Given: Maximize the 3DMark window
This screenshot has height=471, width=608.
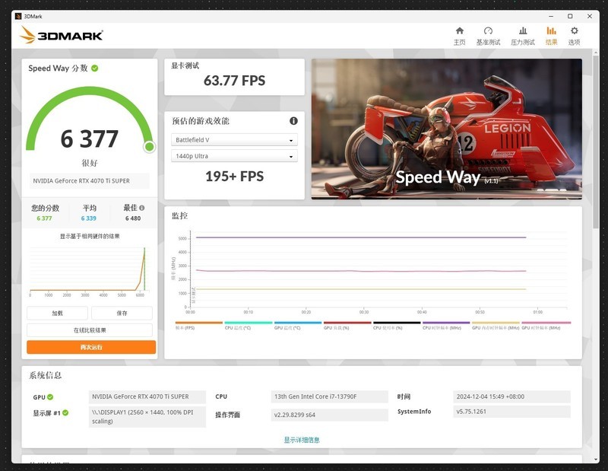Looking at the screenshot, I should [x=570, y=16].
